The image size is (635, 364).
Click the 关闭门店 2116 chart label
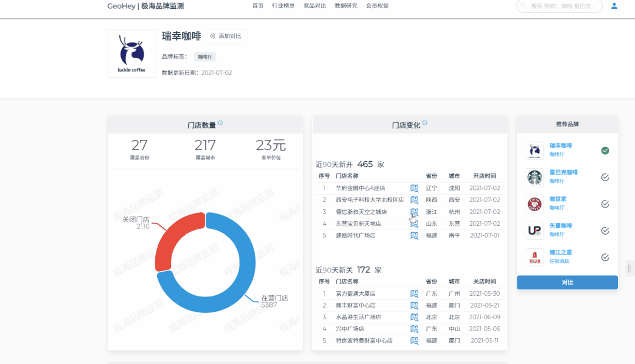[136, 223]
